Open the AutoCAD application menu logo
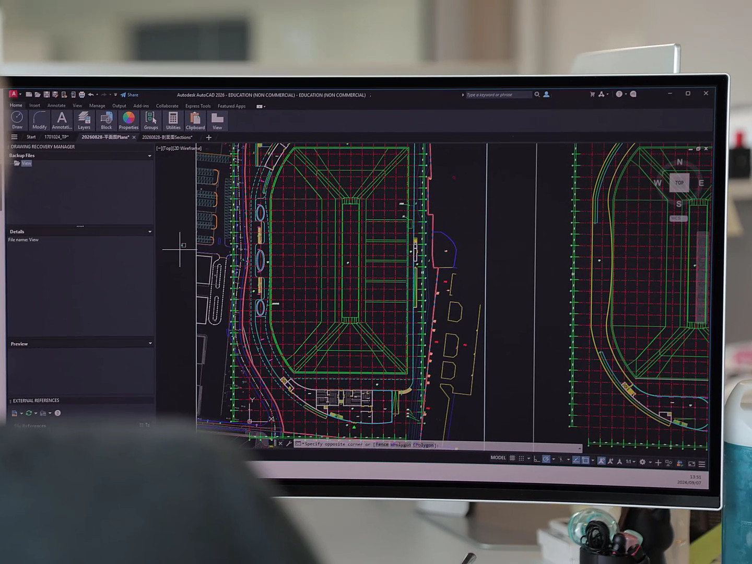Viewport: 752px width, 564px height. (x=14, y=94)
